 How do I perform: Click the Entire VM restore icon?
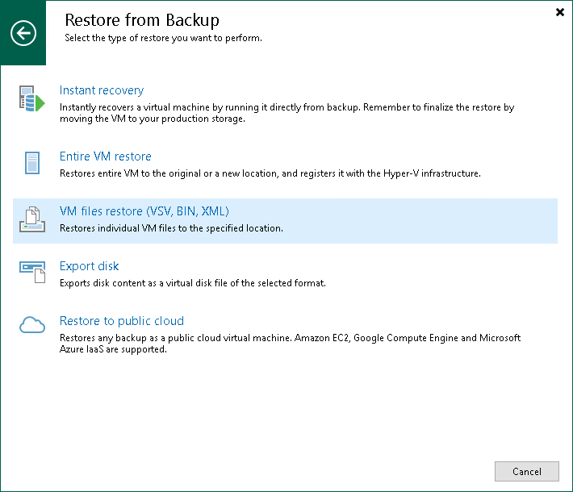32,164
